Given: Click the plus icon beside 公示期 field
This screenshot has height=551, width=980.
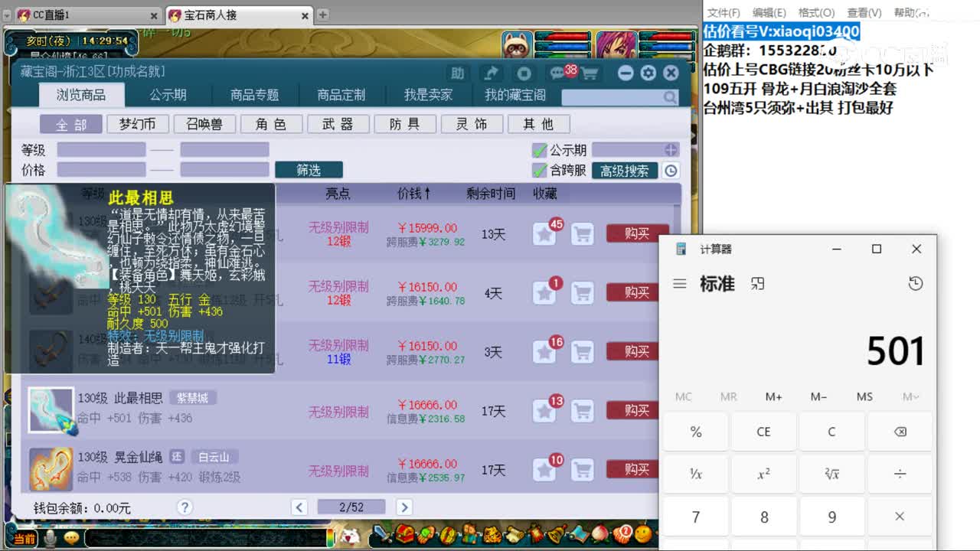Looking at the screenshot, I should [671, 150].
